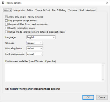Open the UI scaling factor dropdown
This screenshot has width=110, height=102.
pyautogui.click(x=35, y=48)
